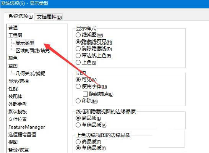The width and height of the screenshot is (209, 153).
Task: Select 外部参考 in the options tree
Action: click(18, 104)
